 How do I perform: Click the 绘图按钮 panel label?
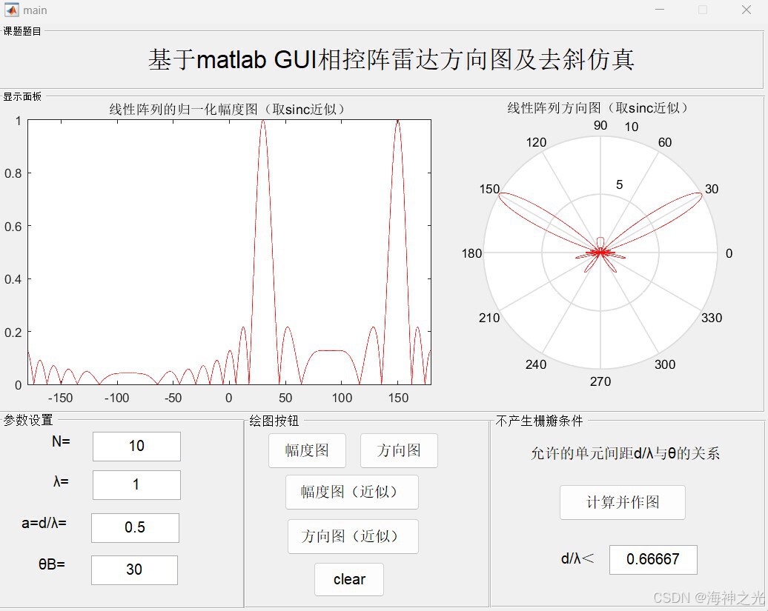pos(274,421)
